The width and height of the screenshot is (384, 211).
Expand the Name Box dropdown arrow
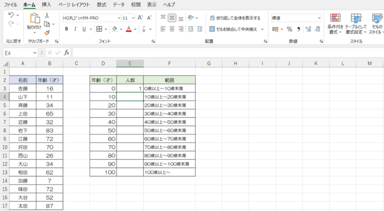click(x=34, y=53)
